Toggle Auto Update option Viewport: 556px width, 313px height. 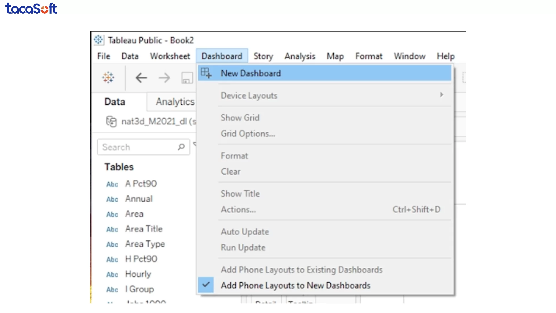click(x=245, y=232)
